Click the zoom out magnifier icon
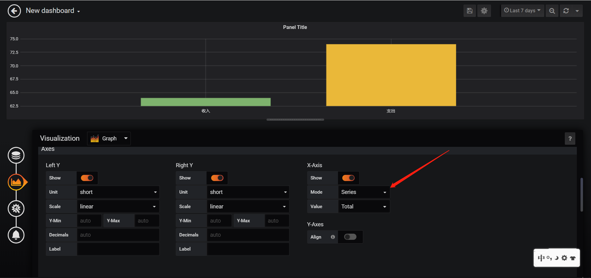 tap(552, 11)
